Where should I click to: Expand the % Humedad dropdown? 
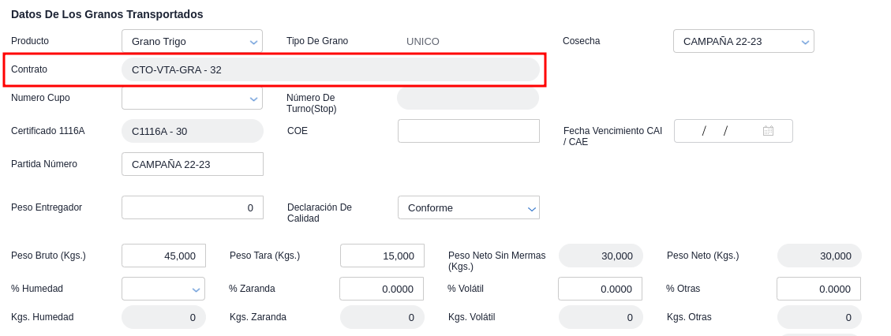pos(163,289)
